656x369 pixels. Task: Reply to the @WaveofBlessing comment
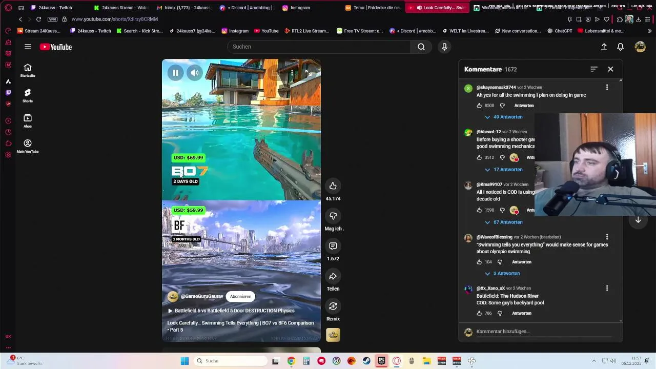pyautogui.click(x=522, y=262)
